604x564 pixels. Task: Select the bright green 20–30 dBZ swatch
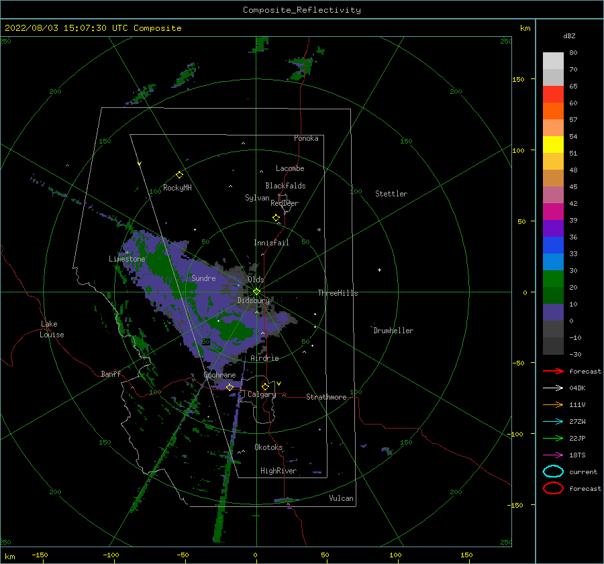pos(553,278)
